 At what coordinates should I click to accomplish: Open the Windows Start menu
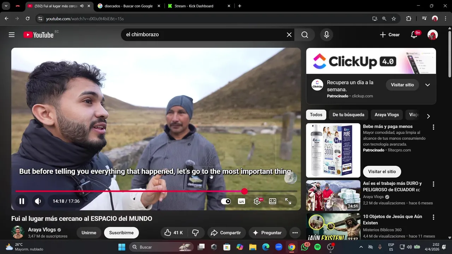(x=122, y=247)
